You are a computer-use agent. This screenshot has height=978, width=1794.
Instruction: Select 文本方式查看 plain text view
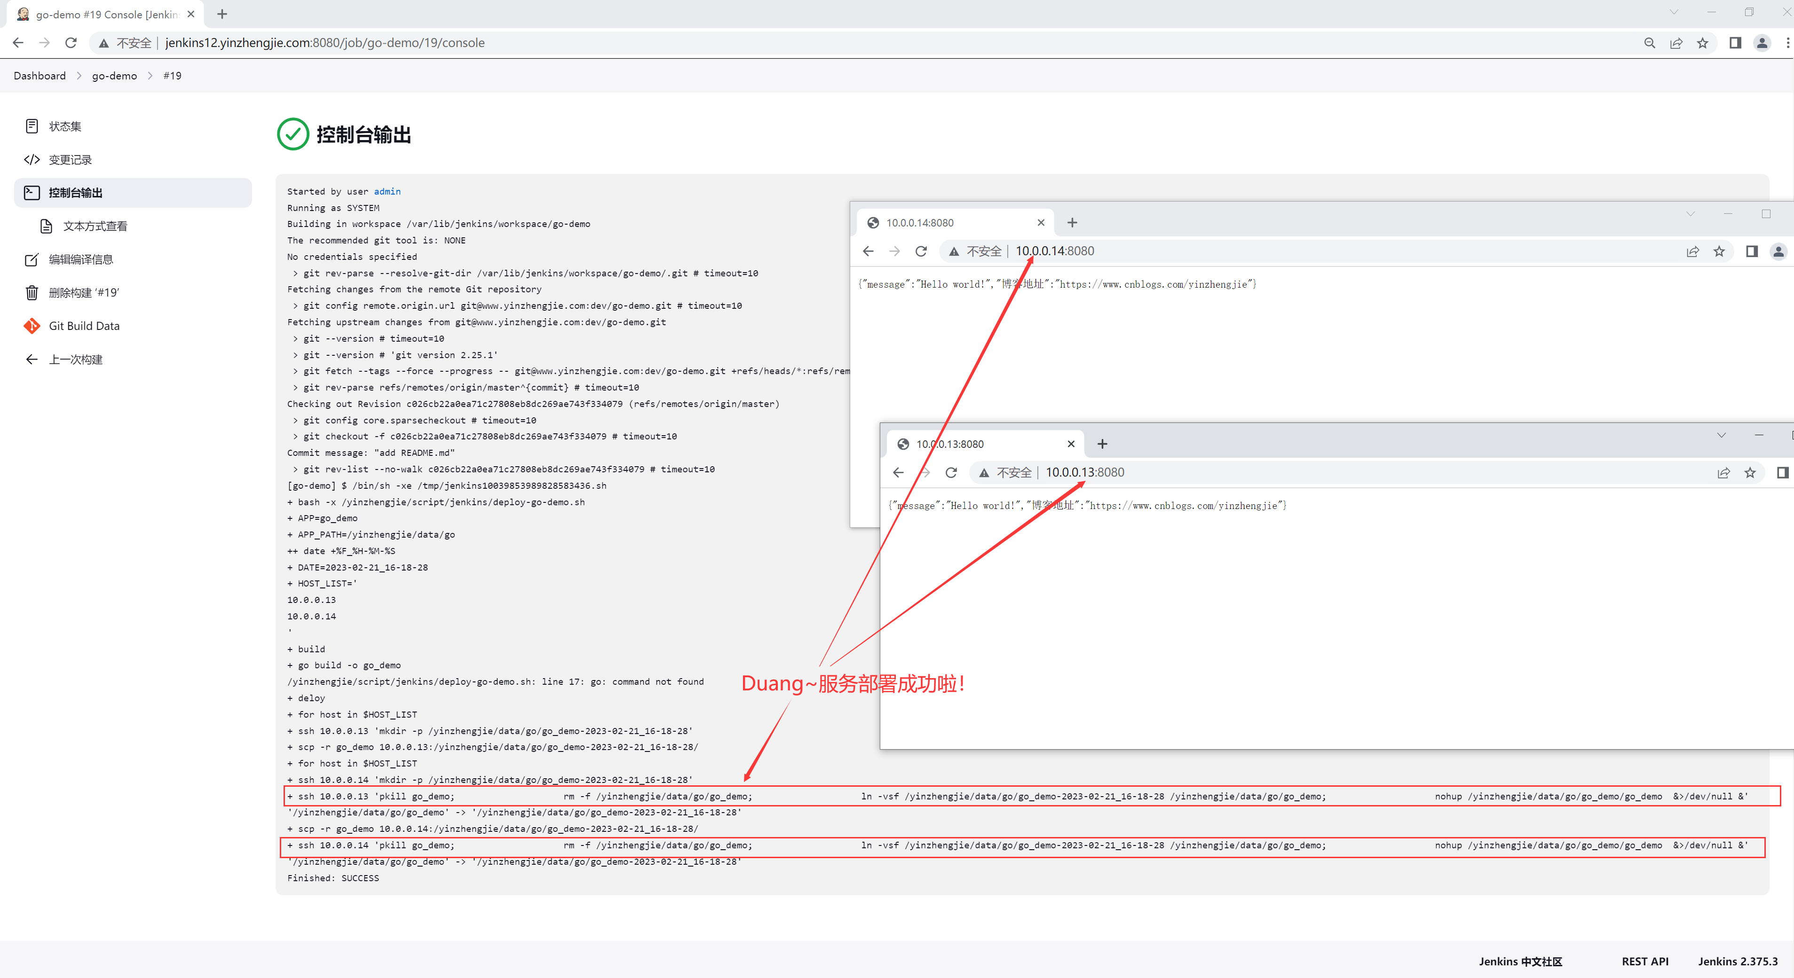95,226
